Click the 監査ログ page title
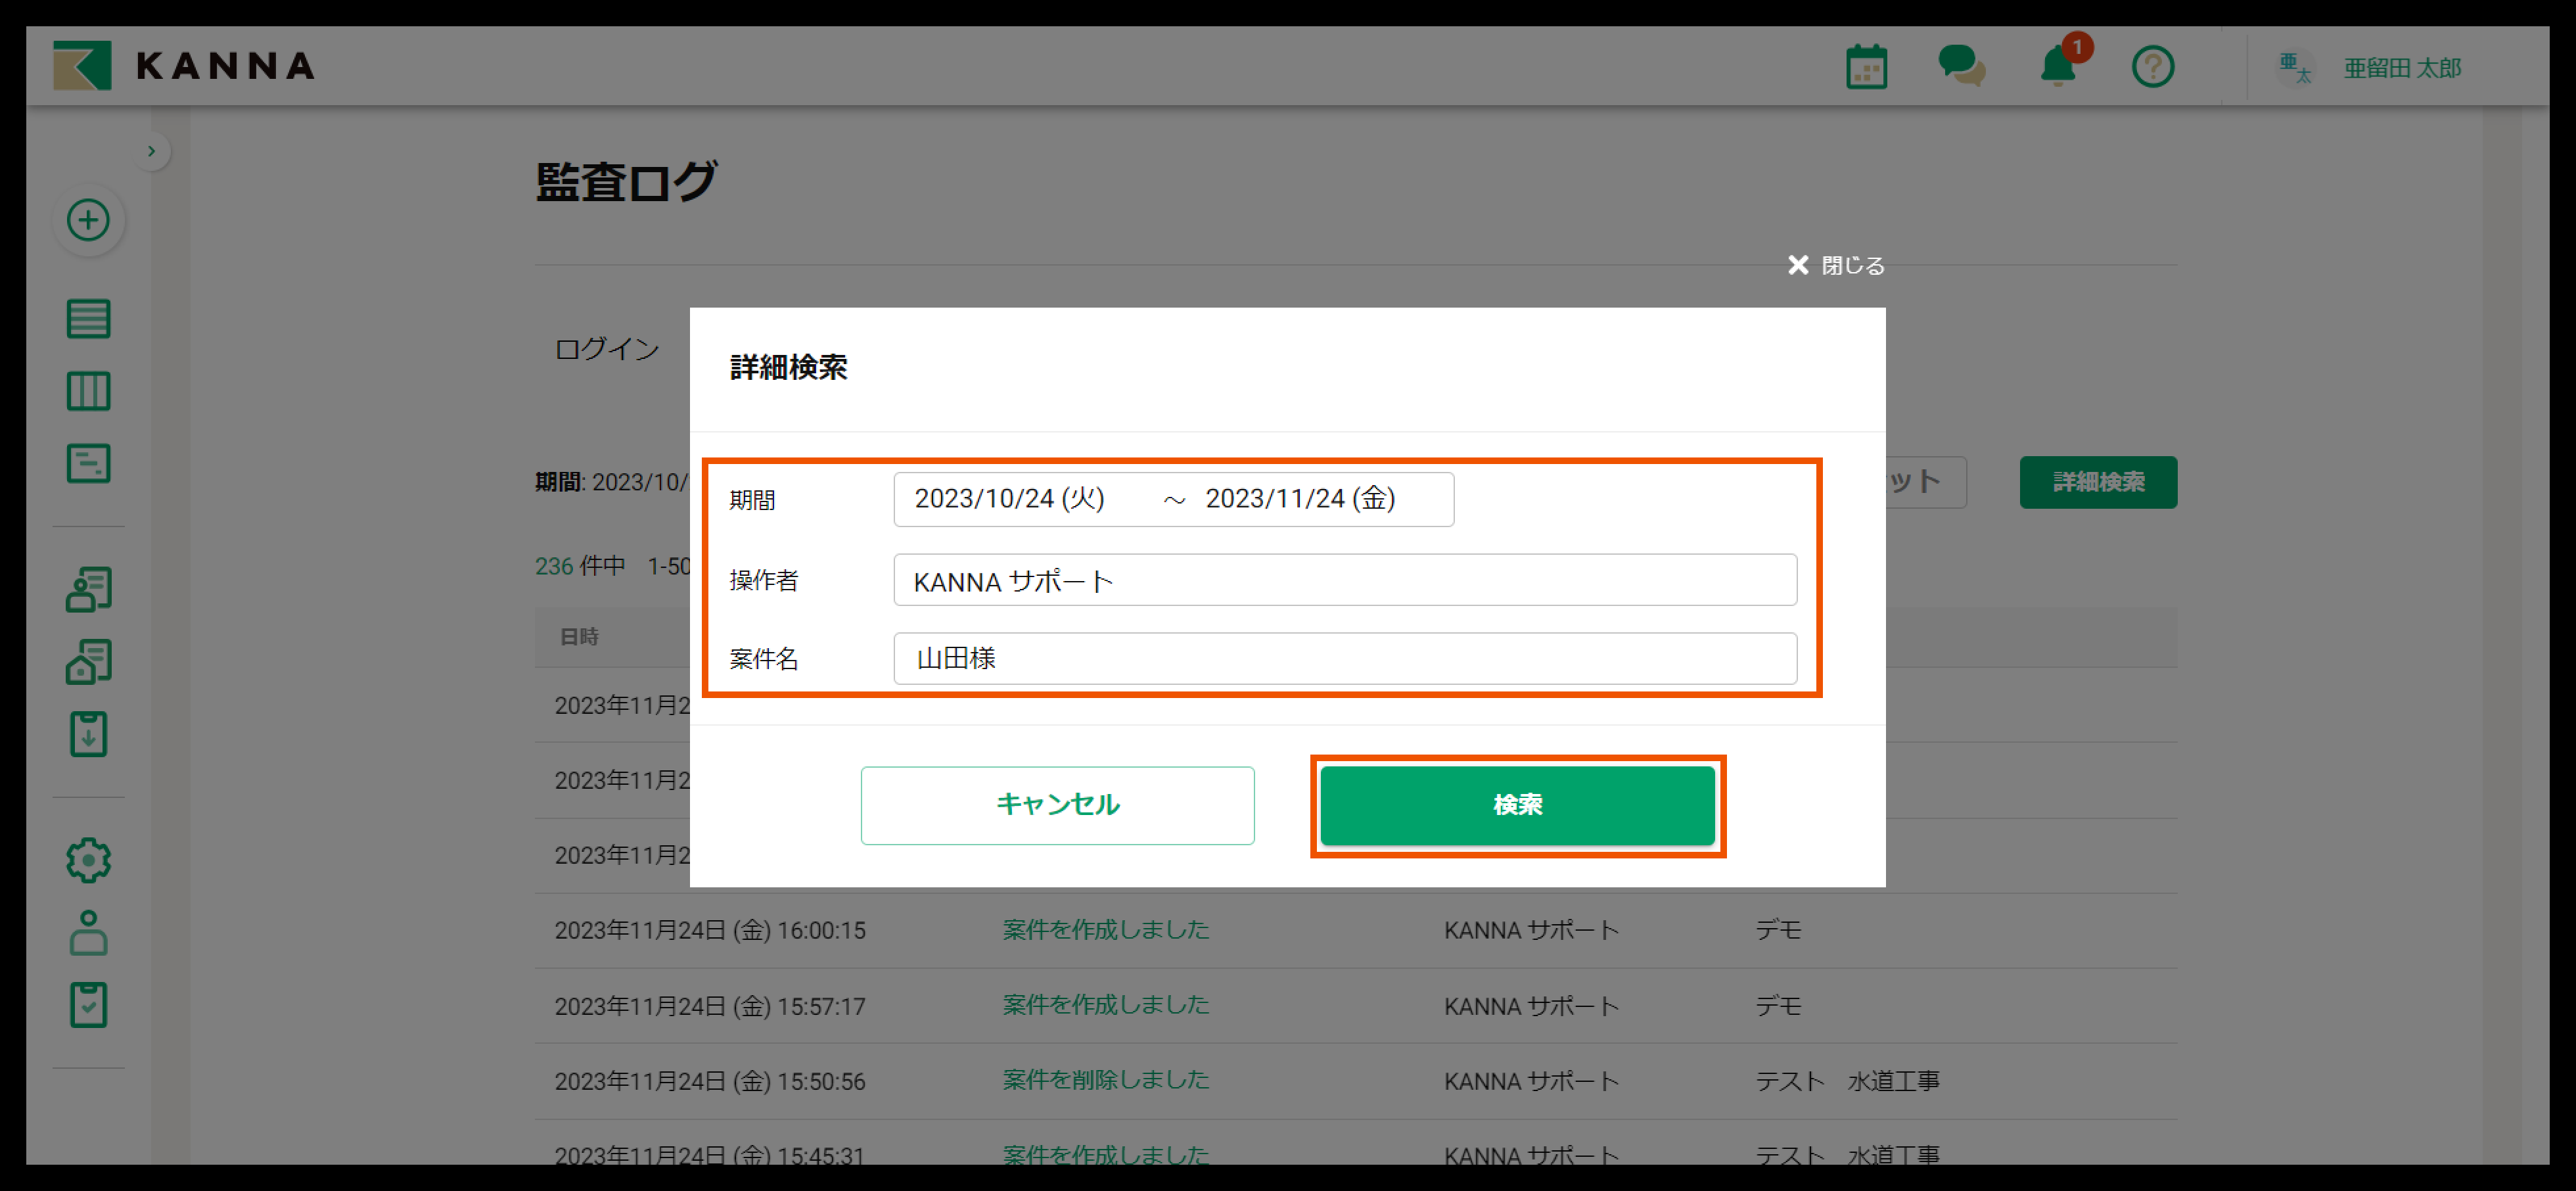This screenshot has width=2576, height=1191. click(x=626, y=182)
